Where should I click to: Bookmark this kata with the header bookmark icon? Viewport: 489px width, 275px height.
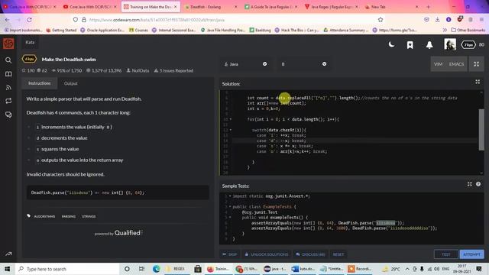pos(410,45)
